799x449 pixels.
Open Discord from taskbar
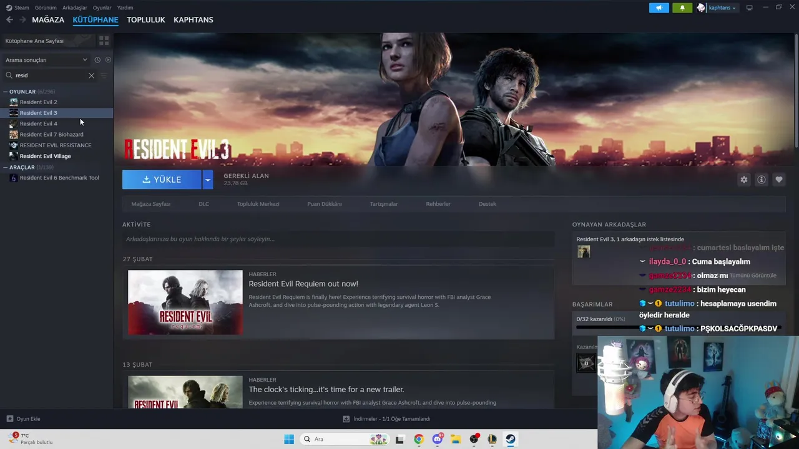point(438,439)
